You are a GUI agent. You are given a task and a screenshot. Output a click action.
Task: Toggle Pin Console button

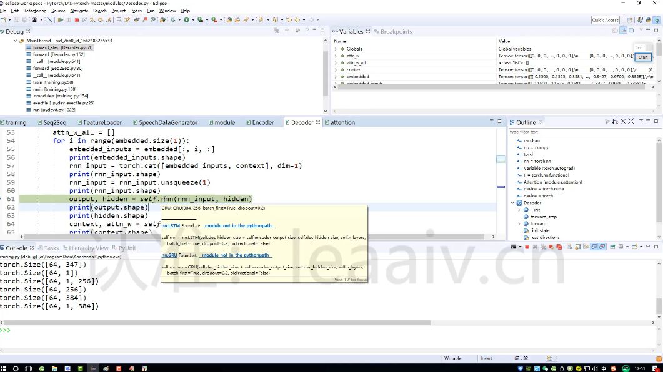(x=612, y=247)
